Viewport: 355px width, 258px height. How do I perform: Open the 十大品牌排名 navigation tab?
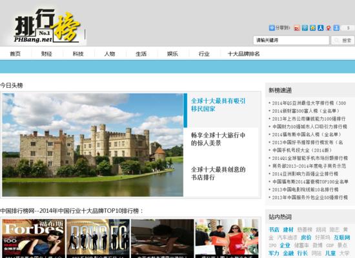[x=243, y=54]
